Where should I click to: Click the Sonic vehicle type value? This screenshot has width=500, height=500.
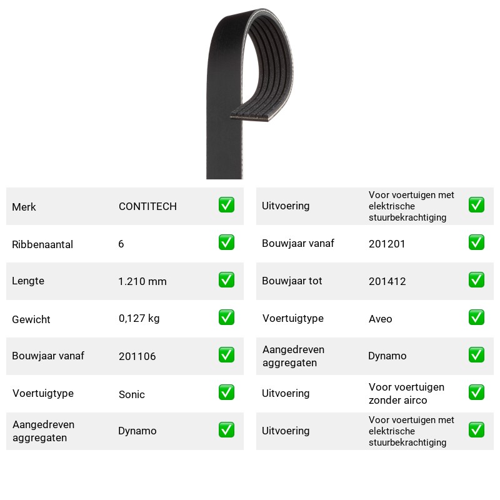(132, 394)
